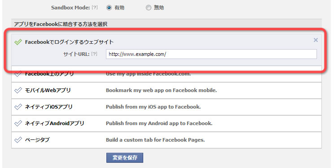Click the 'Sandbox Mode:' label
334x168 pixels.
(70, 8)
